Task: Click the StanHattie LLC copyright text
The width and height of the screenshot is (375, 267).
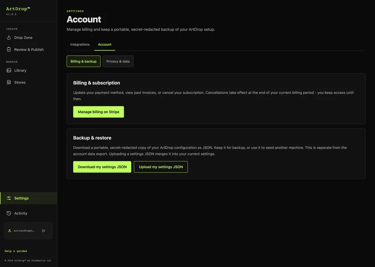Action: pos(28,260)
